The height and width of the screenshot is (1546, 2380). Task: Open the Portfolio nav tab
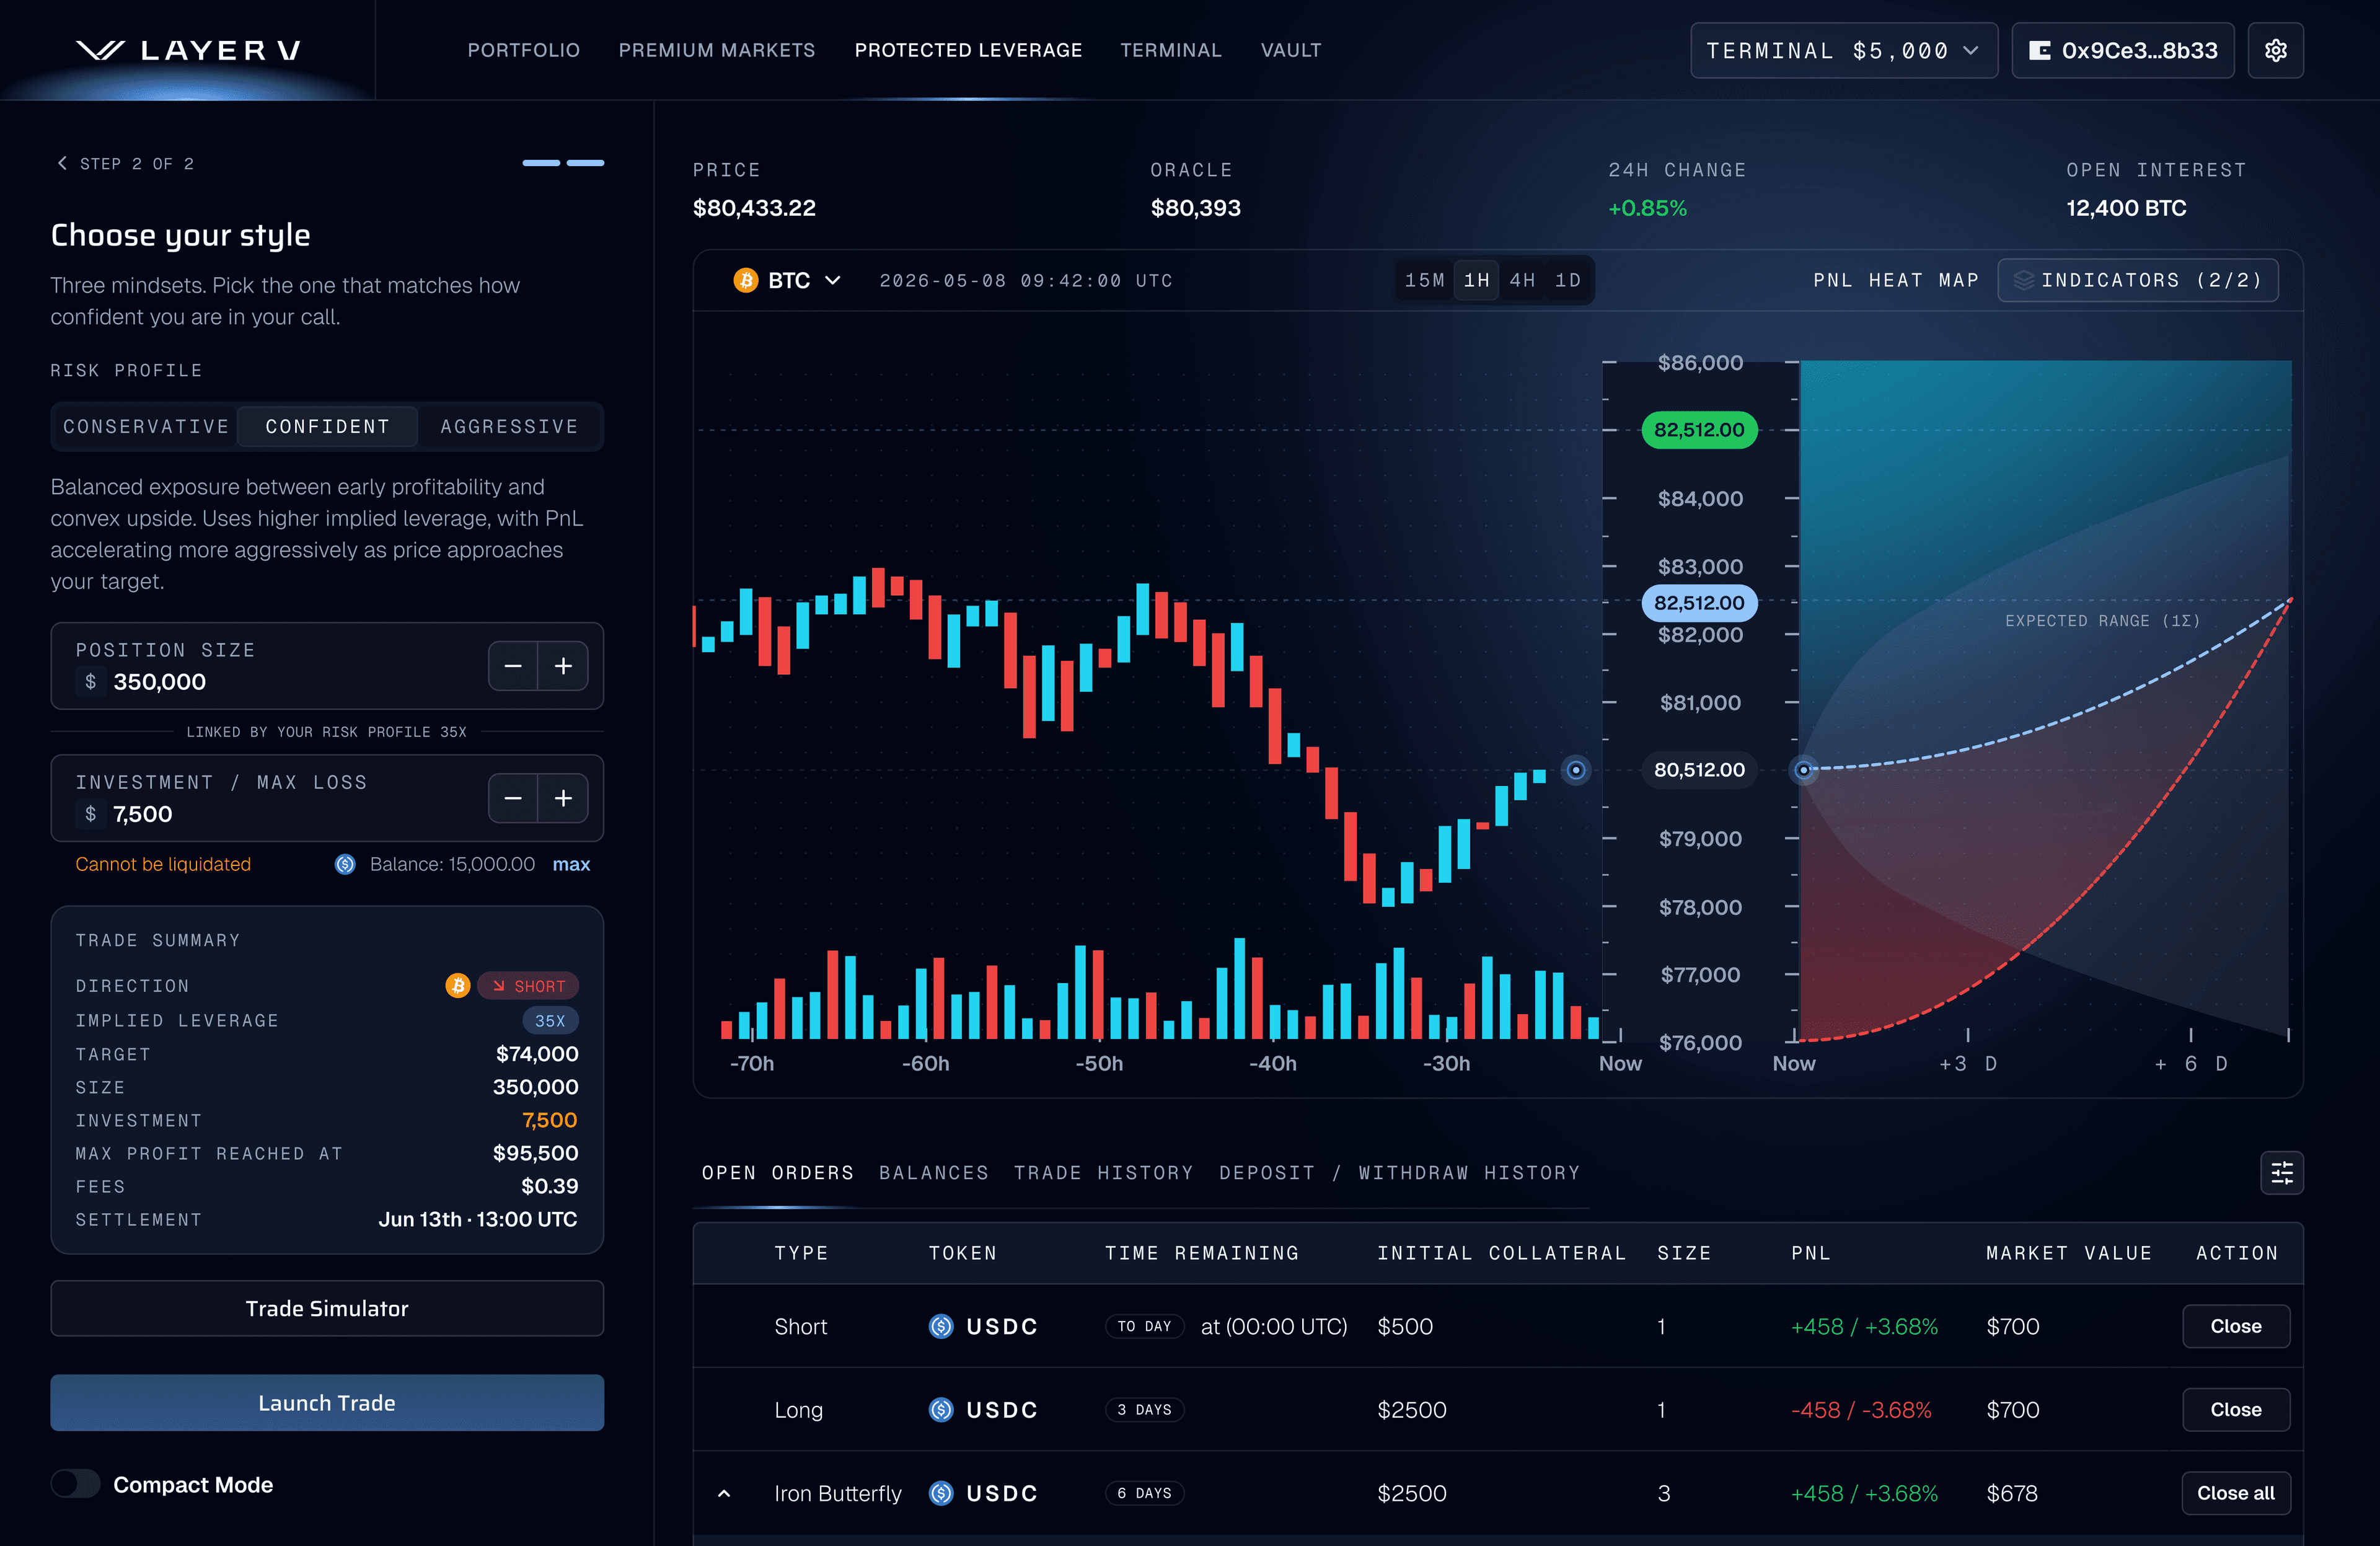524,50
